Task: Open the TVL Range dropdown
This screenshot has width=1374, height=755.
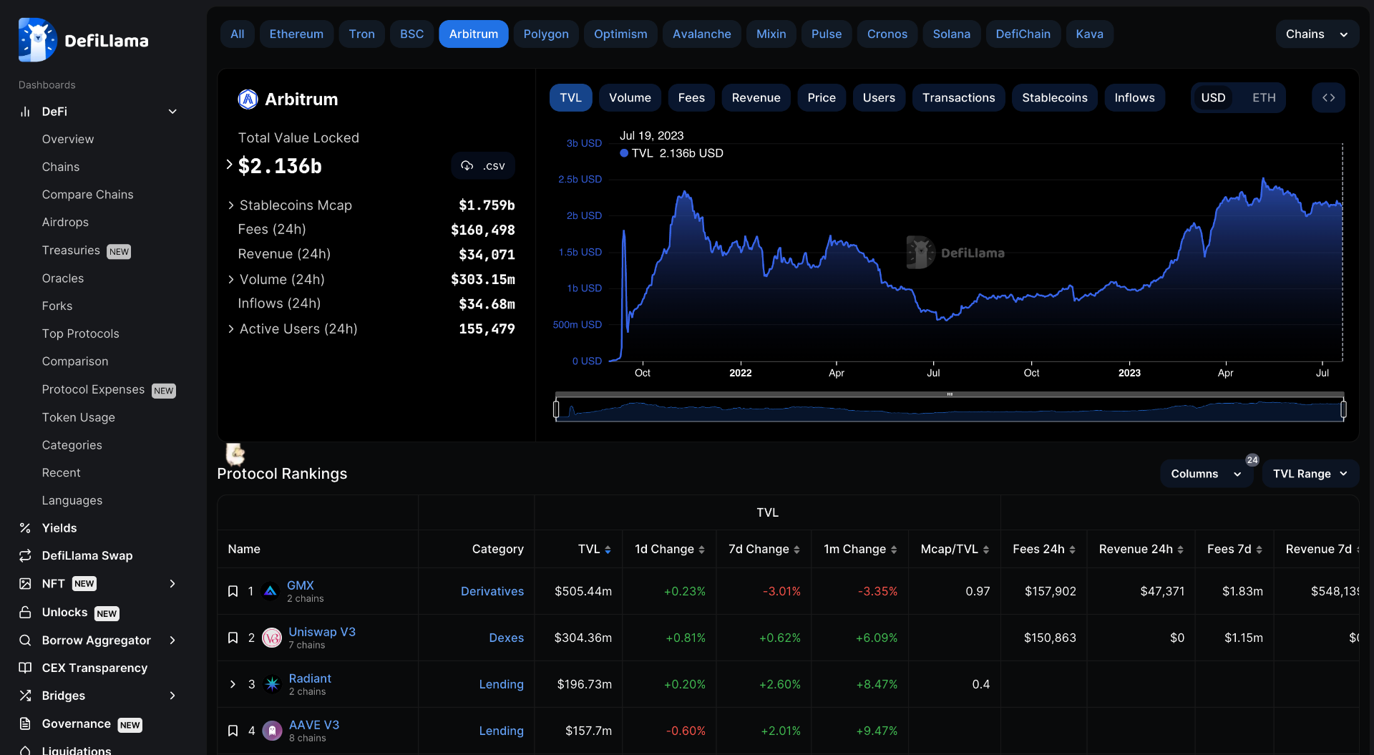Action: pyautogui.click(x=1310, y=474)
